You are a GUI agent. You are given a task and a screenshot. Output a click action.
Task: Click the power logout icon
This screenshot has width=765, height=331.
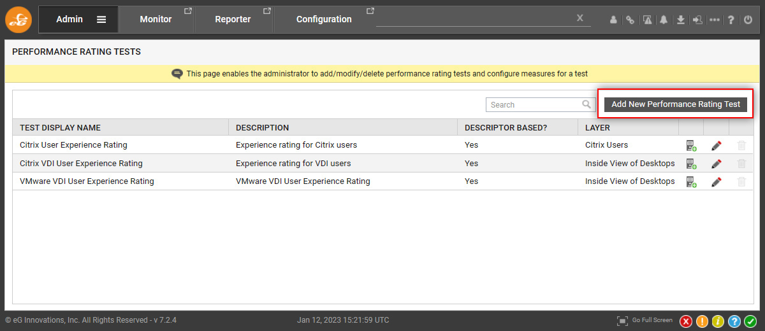(x=748, y=20)
